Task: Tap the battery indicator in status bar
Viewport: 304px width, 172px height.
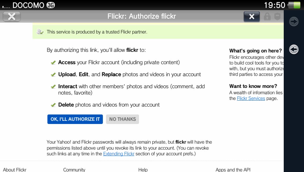Action: (x=294, y=5)
